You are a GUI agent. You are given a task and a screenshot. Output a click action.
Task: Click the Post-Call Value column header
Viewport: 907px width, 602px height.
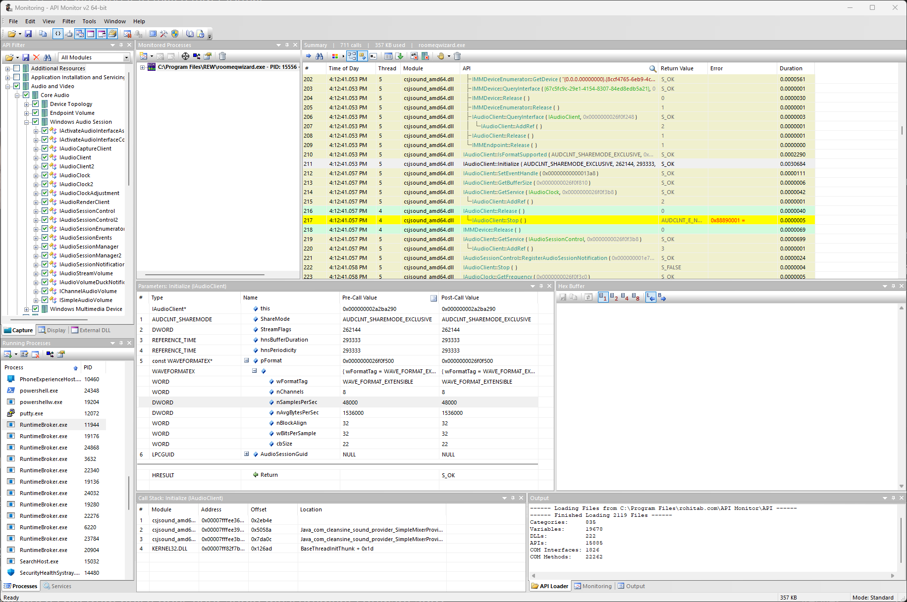coord(488,298)
